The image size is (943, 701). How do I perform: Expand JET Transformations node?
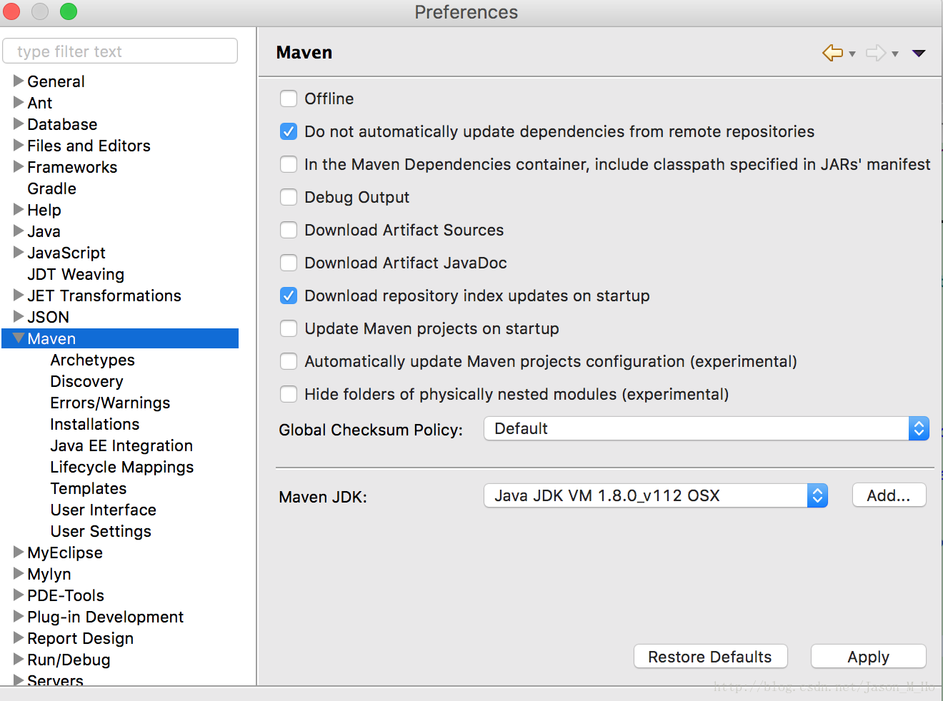click(19, 295)
